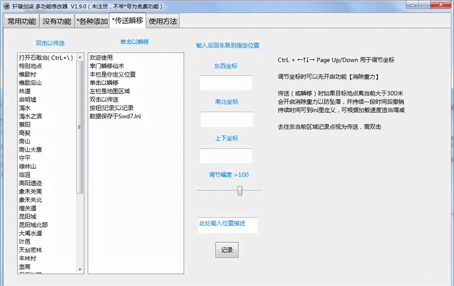Image resolution: width=454 pixels, height=286 pixels.
Task: Select 清水之滨 from the teleport list
Action: point(33,116)
